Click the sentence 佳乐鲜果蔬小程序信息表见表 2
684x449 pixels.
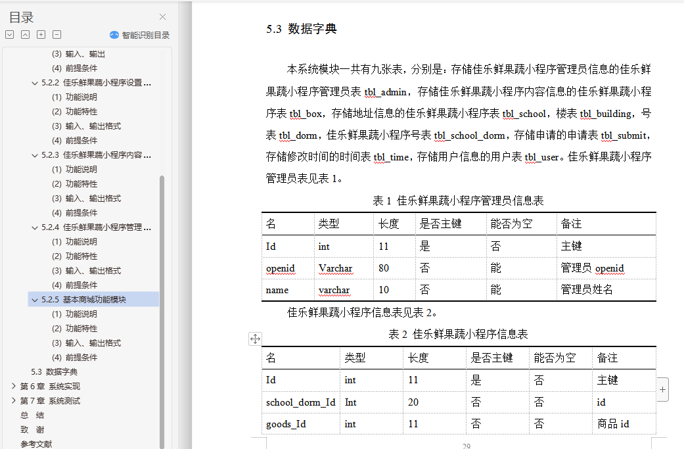(361, 312)
